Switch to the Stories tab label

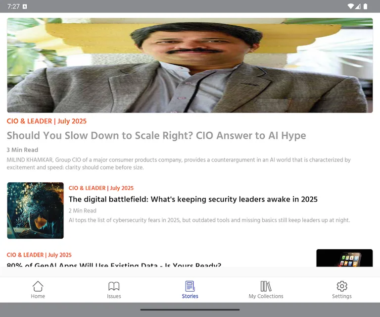pos(190,296)
